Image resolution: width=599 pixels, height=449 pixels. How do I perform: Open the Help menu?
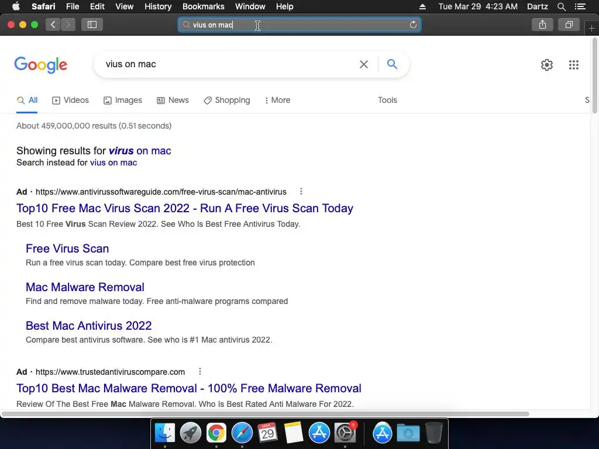[285, 6]
